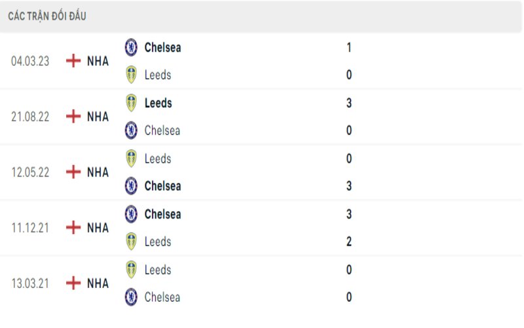
Task: Click the 04.03.23 match date
Action: click(x=29, y=61)
